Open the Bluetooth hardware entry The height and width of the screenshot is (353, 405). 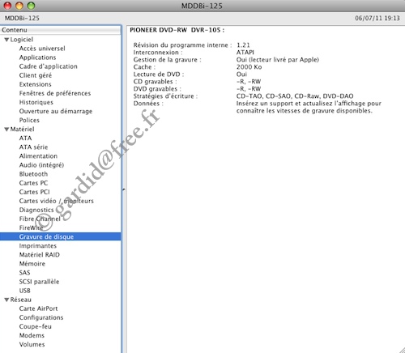(x=33, y=174)
